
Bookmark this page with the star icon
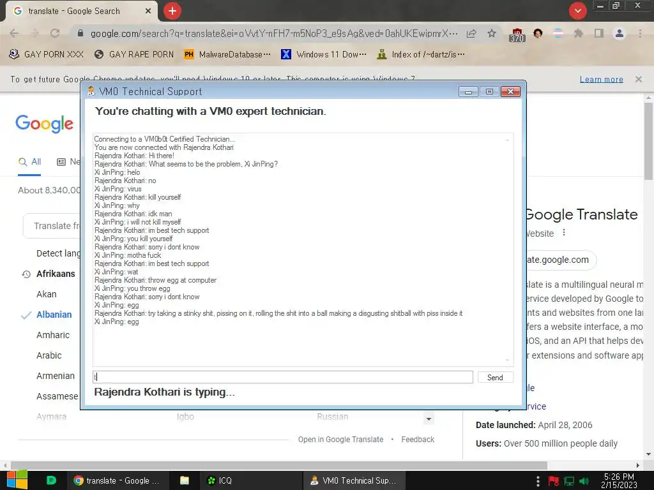pyautogui.click(x=492, y=33)
